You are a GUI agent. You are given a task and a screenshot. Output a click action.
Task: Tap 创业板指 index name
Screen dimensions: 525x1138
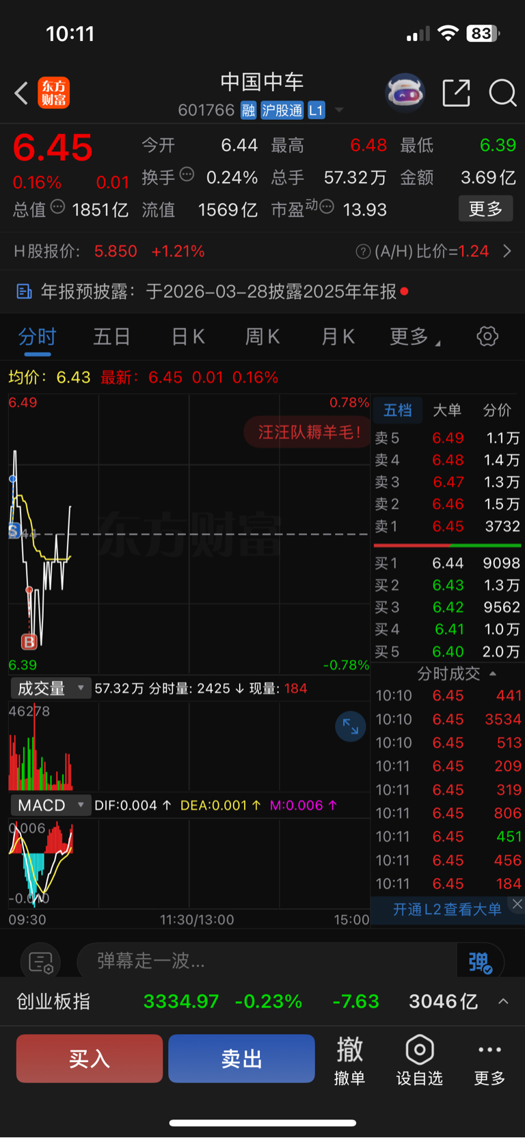[53, 1002]
